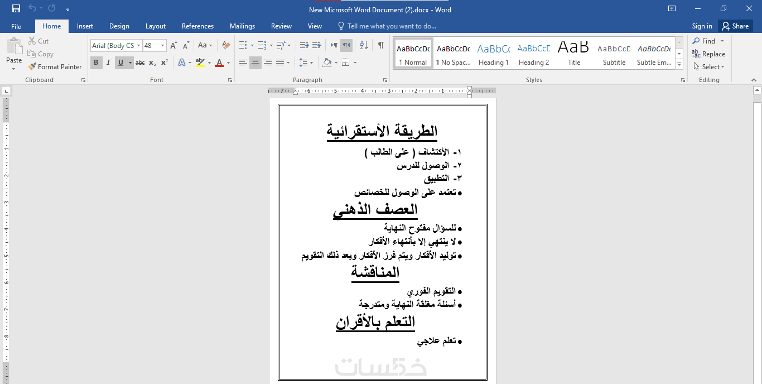Toggle Underline formatting
762x384 pixels.
coord(120,63)
